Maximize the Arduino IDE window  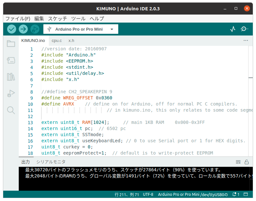pos(236,8)
